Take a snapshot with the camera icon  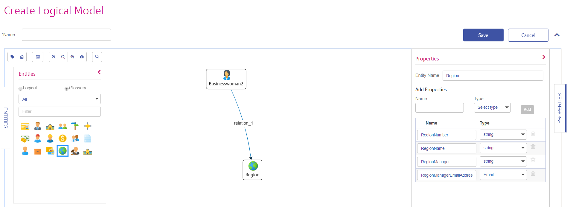click(82, 57)
